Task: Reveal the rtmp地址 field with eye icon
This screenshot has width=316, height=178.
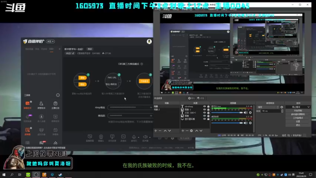Action: coord(151,107)
